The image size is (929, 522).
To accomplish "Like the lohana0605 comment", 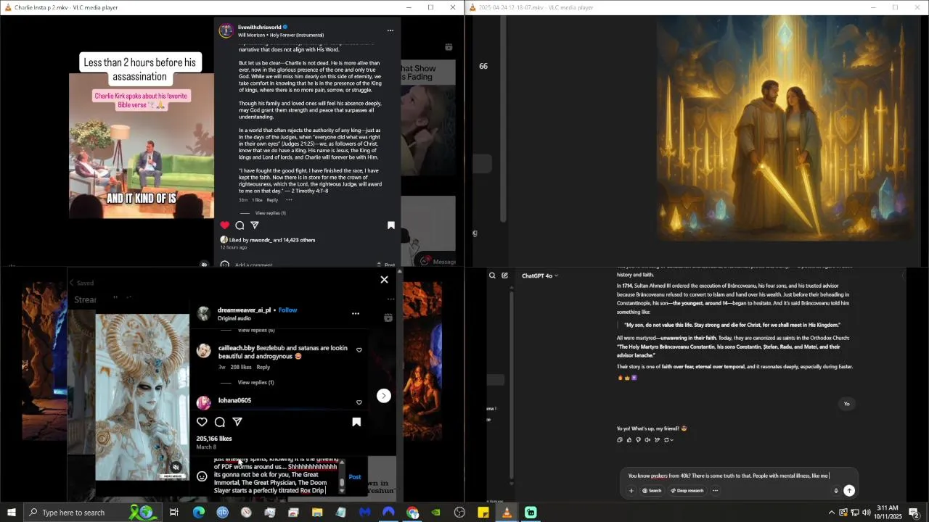I will (359, 402).
